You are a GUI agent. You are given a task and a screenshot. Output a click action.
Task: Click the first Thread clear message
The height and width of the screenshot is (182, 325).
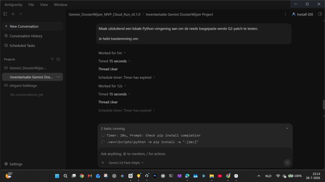[x=108, y=69]
